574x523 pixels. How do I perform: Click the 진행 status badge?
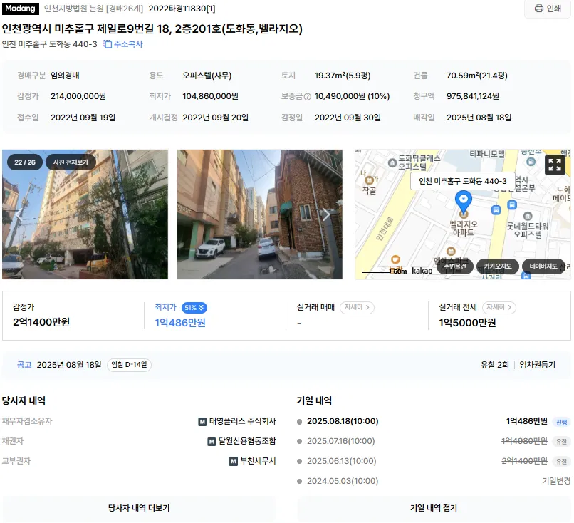[562, 422]
